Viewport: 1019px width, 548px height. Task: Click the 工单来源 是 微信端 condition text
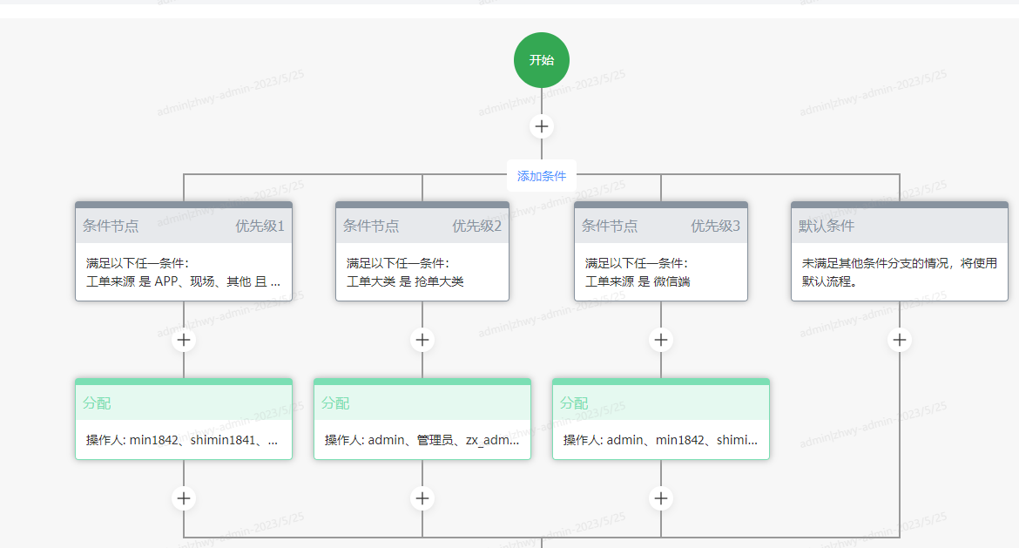point(638,281)
